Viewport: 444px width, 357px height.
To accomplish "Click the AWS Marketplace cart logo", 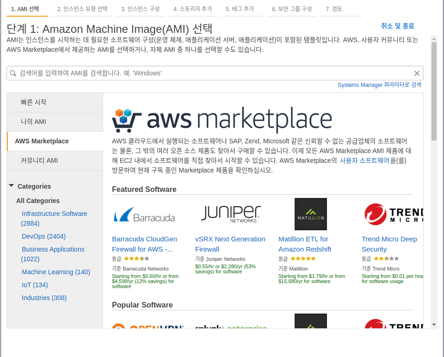I will pos(127,121).
